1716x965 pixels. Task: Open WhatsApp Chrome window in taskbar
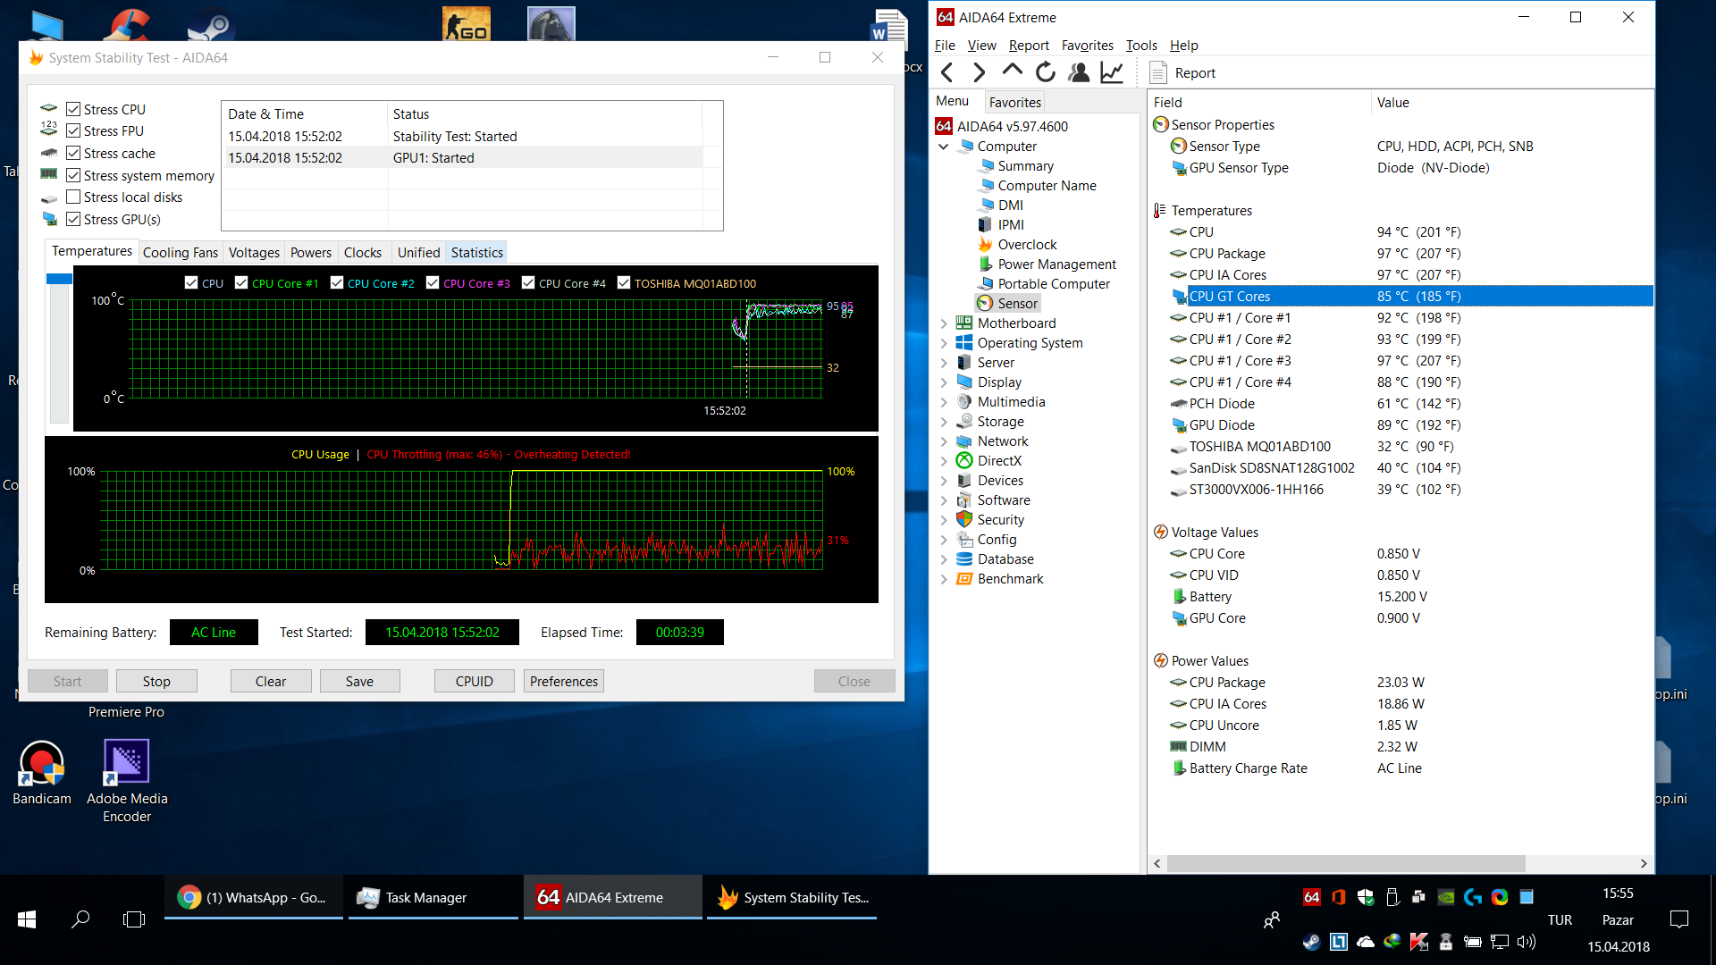click(254, 897)
